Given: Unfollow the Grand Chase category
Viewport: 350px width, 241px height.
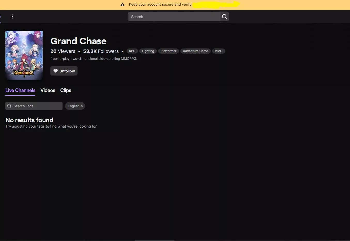Looking at the screenshot, I should (64, 71).
